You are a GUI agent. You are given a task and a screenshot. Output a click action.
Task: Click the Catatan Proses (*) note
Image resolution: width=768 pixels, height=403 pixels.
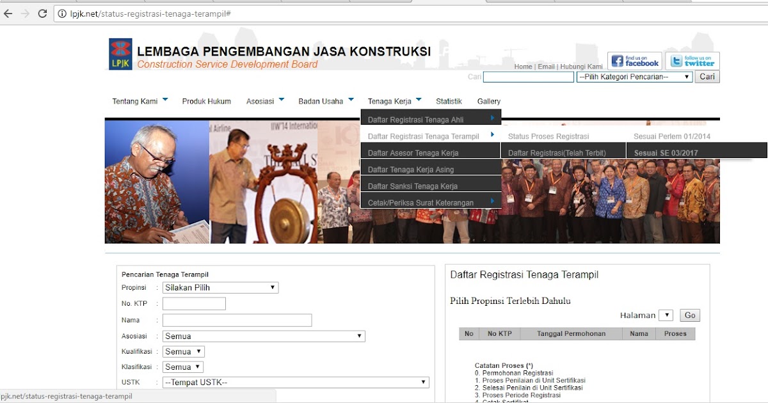pyautogui.click(x=504, y=365)
